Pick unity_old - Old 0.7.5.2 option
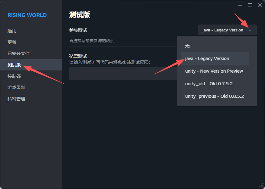Screen dimensions: 265x189 point(214,84)
